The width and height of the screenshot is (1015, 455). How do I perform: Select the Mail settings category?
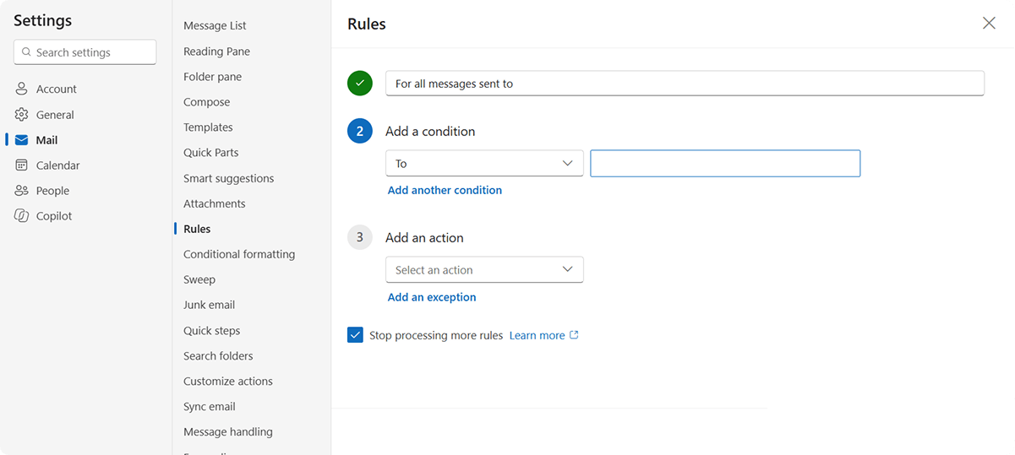click(47, 140)
